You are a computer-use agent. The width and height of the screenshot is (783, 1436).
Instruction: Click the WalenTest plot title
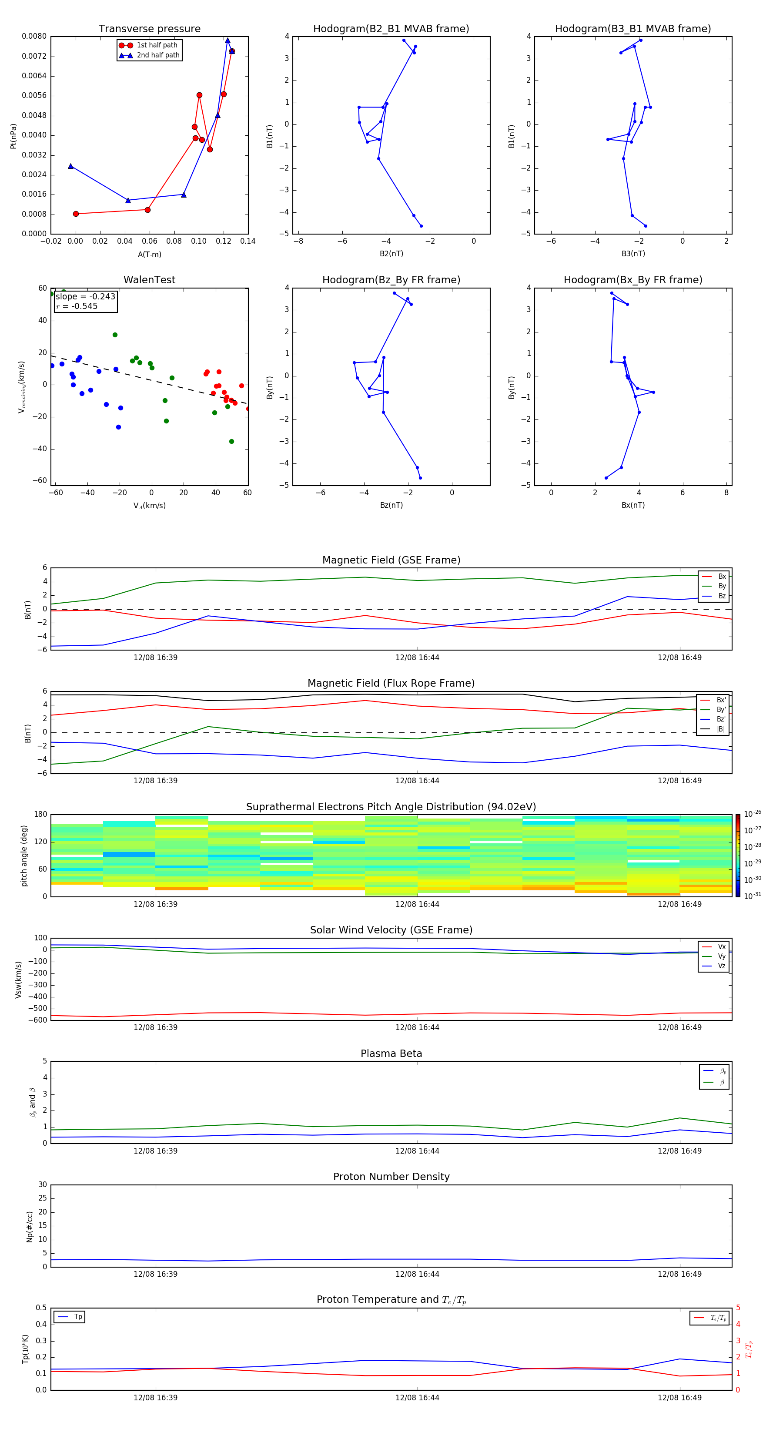point(149,280)
